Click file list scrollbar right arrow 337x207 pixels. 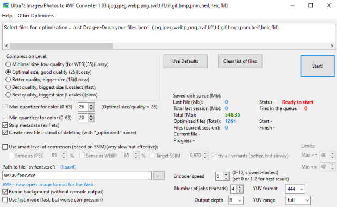click(332, 46)
